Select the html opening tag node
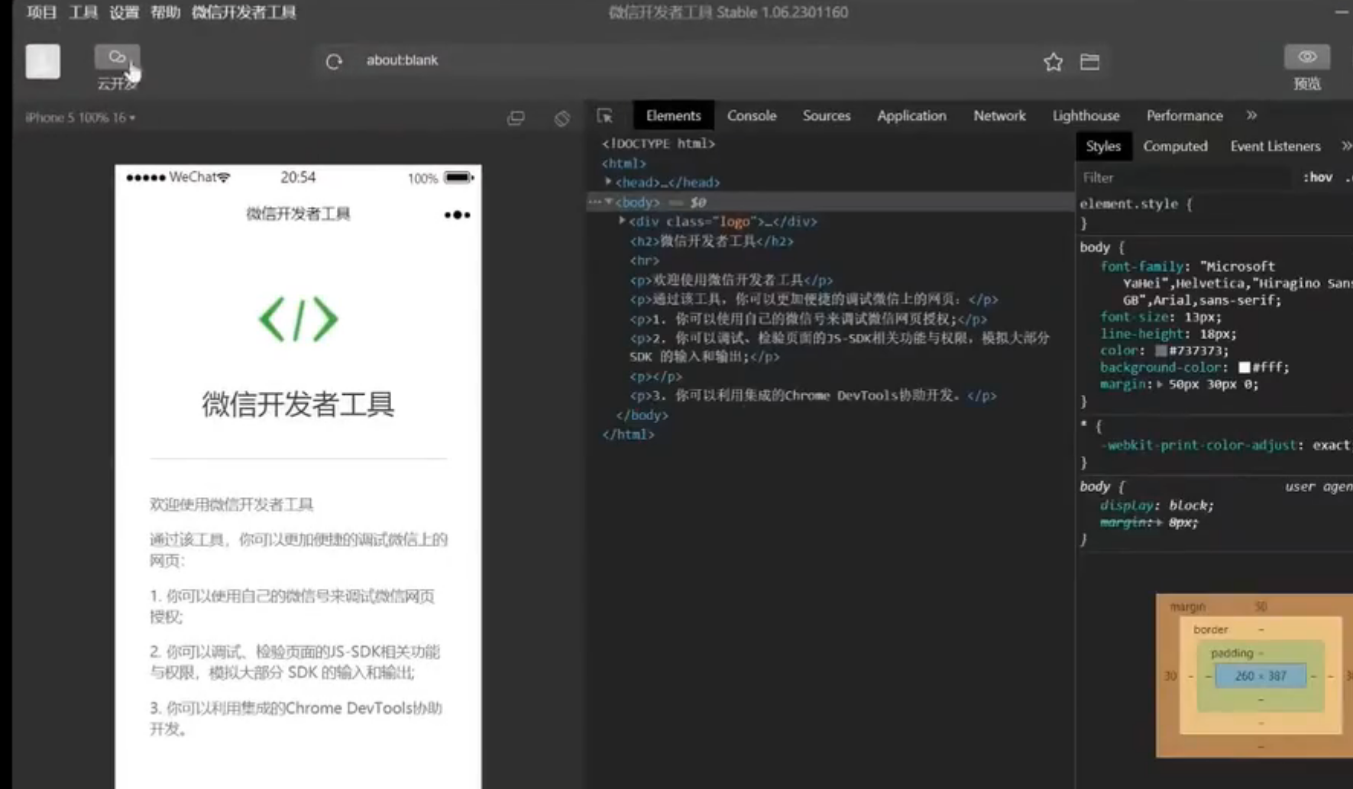 (x=623, y=163)
